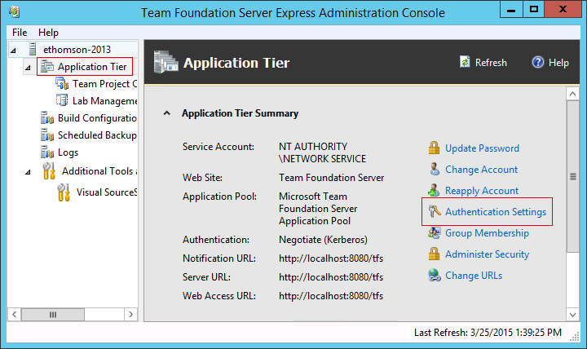Open the Change Account link
The height and width of the screenshot is (349, 587).
coord(481,170)
